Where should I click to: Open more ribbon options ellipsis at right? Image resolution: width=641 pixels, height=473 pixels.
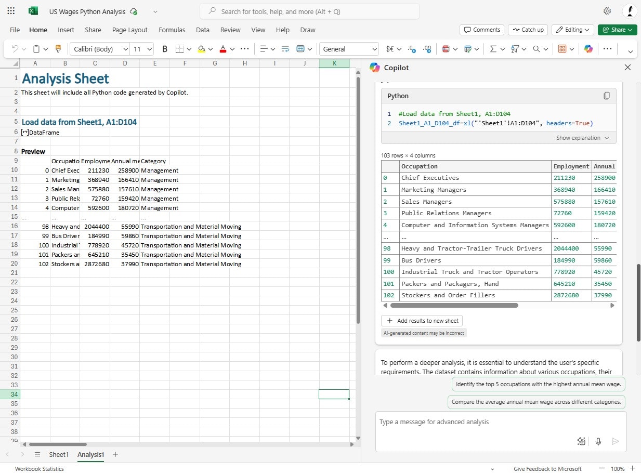tap(607, 49)
